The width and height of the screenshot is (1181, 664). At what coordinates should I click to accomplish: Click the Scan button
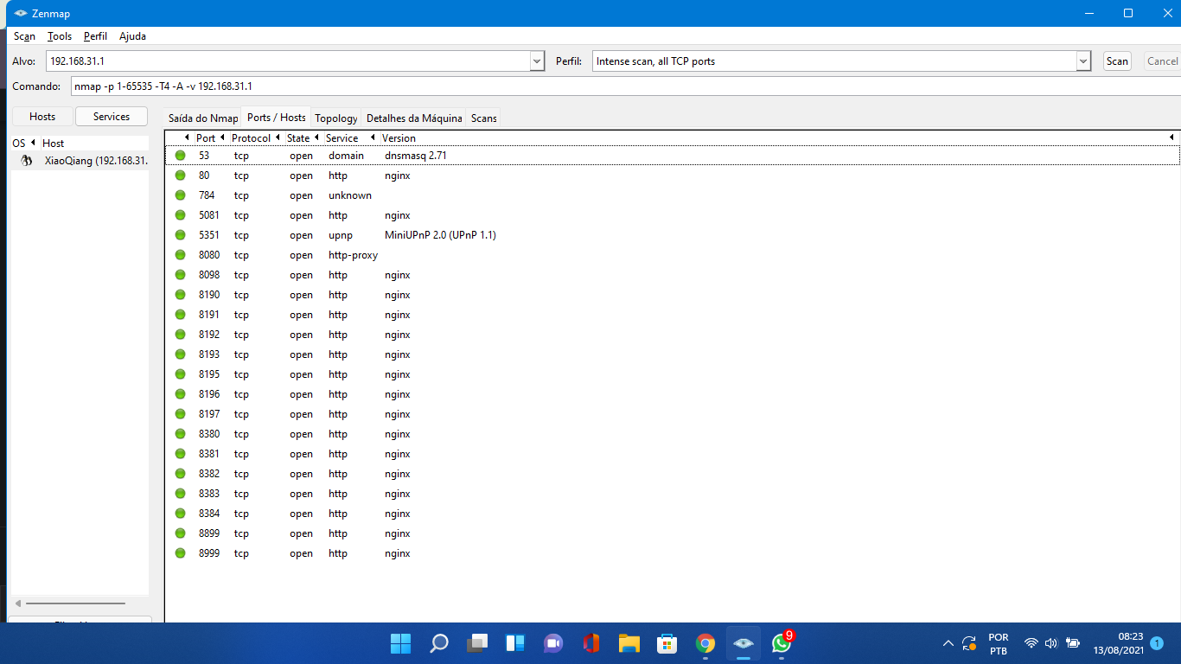point(1117,61)
